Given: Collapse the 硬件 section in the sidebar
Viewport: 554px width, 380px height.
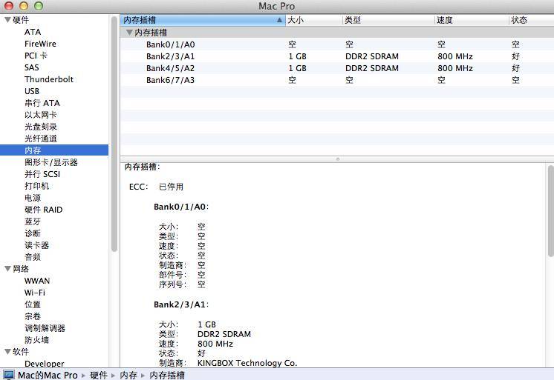Looking at the screenshot, I should 7,20.
